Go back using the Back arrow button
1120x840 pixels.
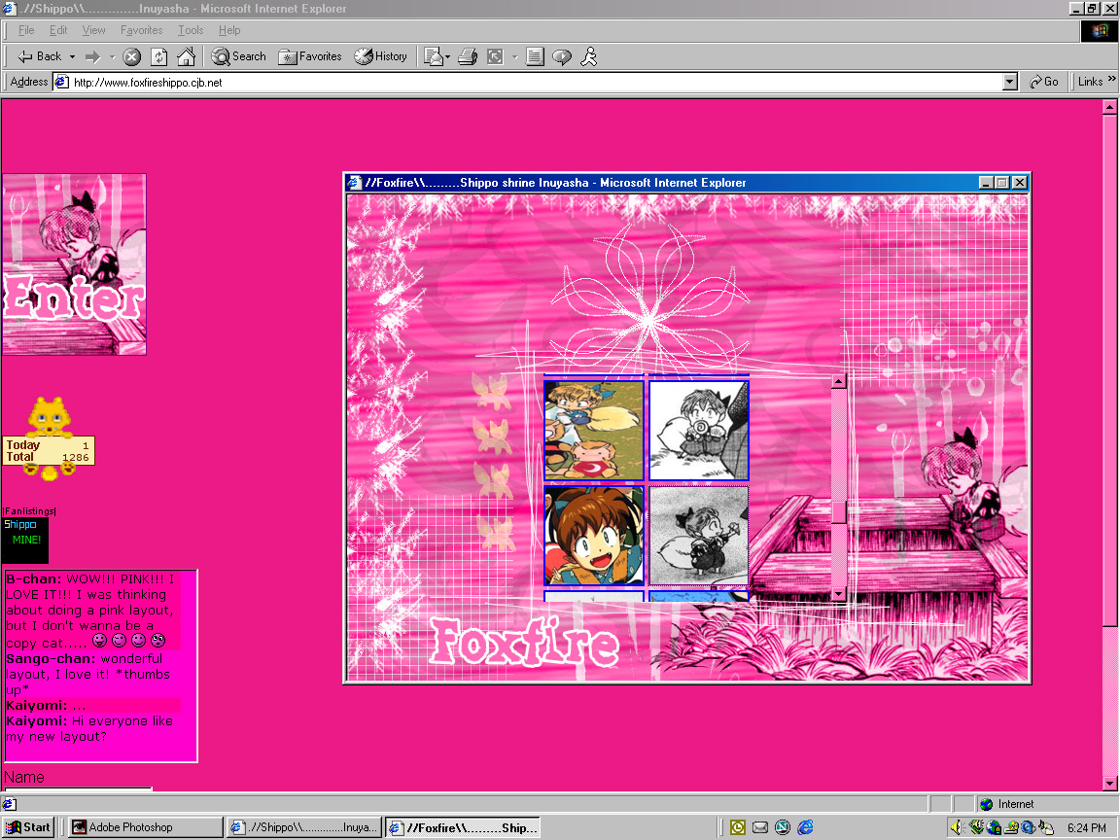pyautogui.click(x=39, y=56)
